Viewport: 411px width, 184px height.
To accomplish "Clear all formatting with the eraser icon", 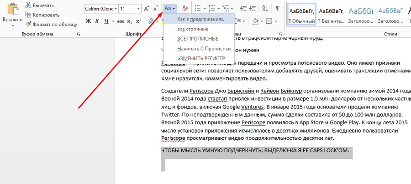I will (x=185, y=9).
